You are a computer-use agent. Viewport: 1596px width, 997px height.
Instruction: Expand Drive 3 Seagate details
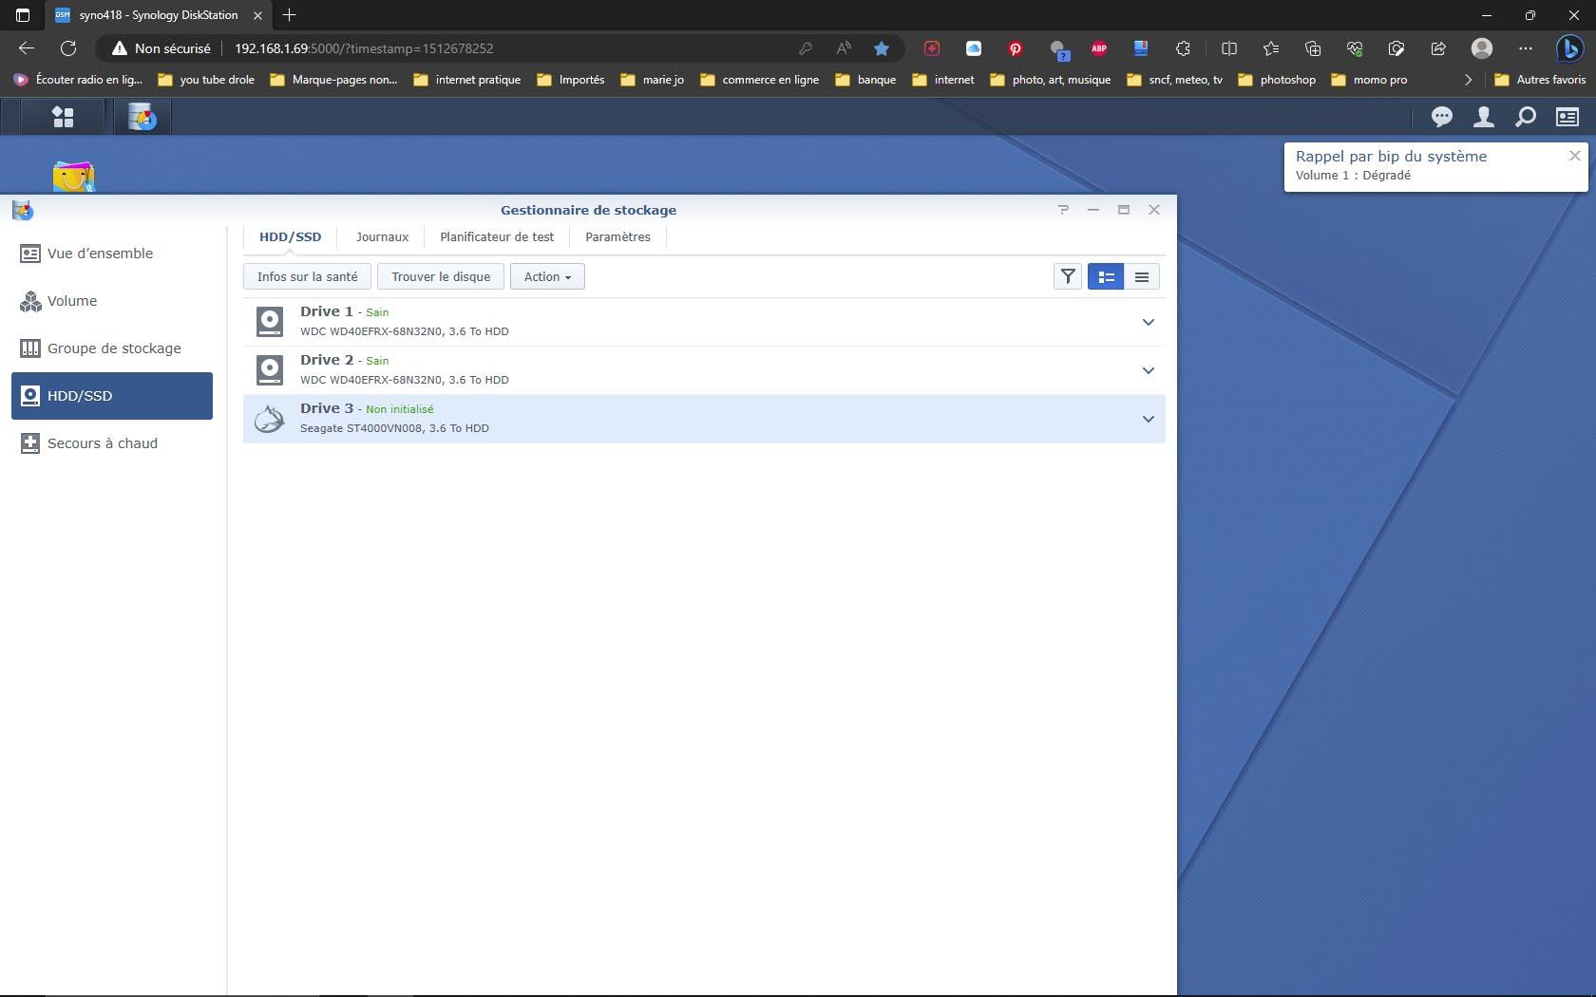click(1149, 419)
